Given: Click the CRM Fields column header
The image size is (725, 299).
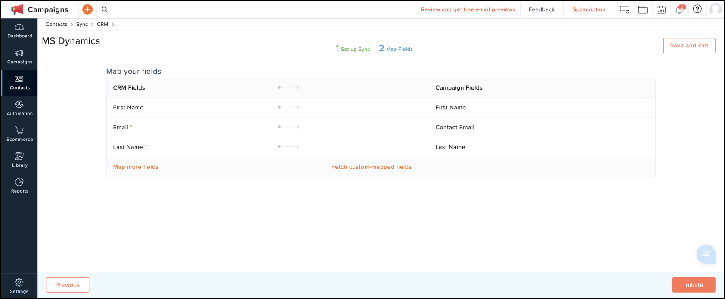Looking at the screenshot, I should 129,88.
